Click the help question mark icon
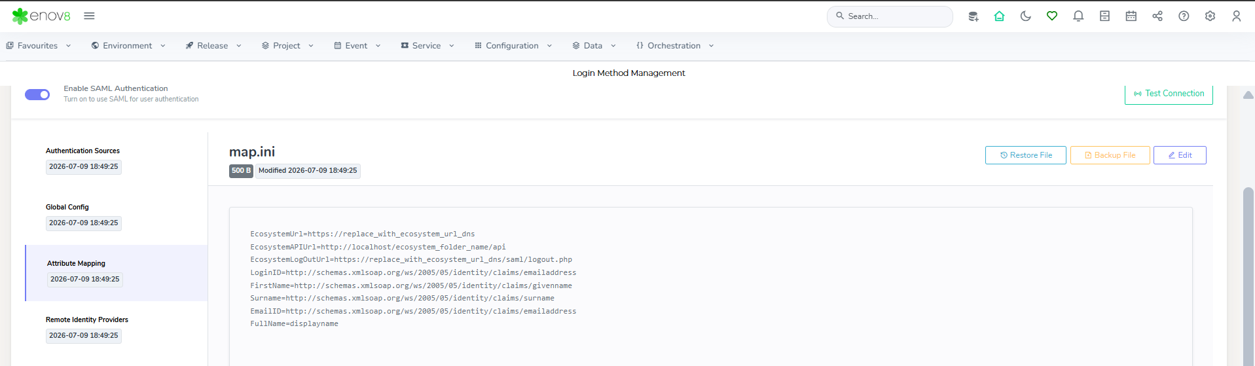Screen dimensions: 1255x366 click(1184, 16)
